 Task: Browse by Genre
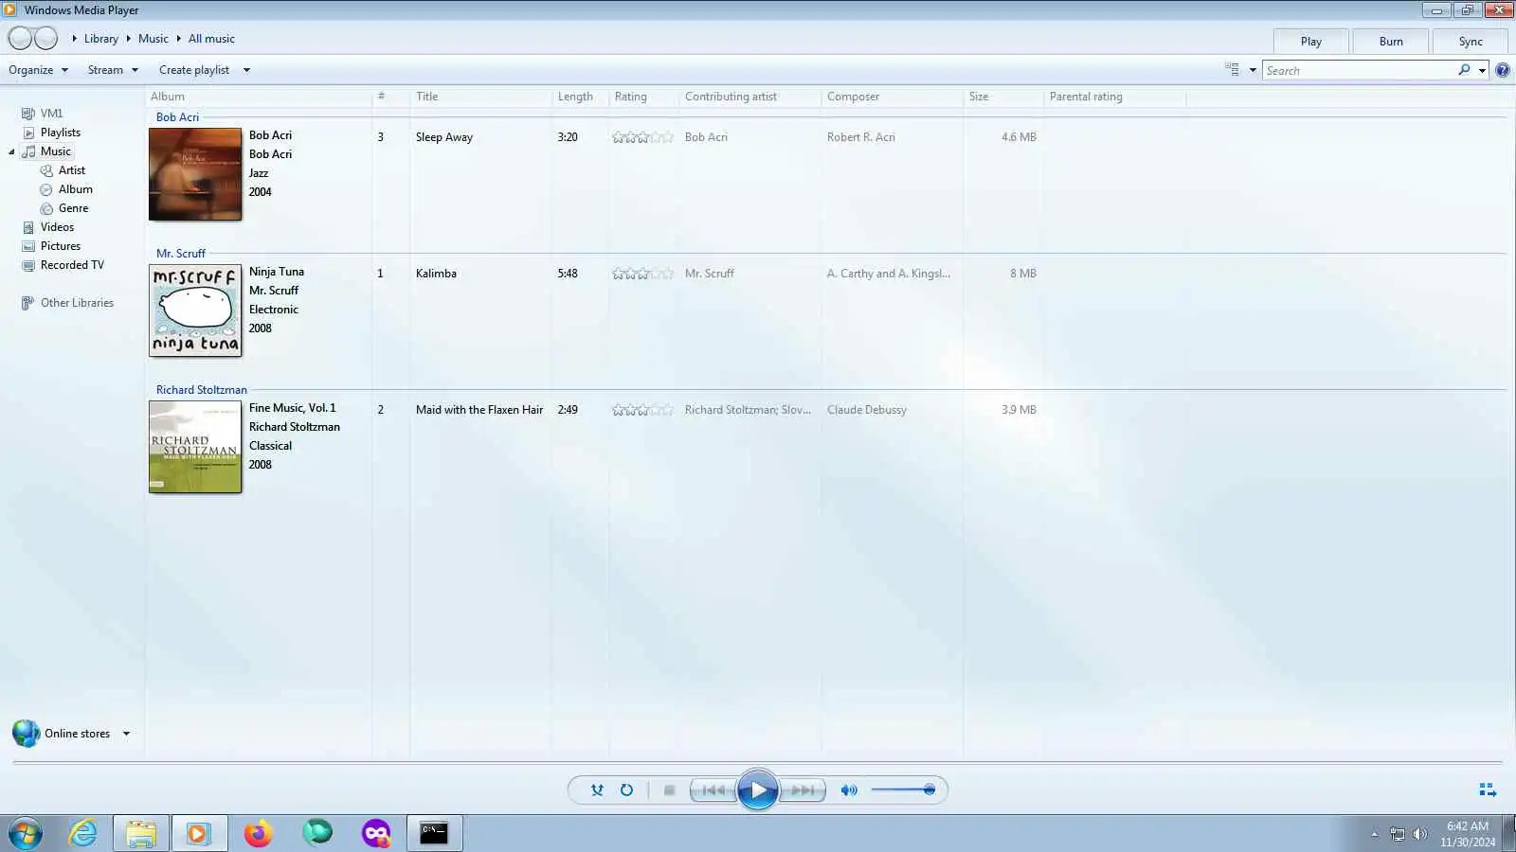(64, 208)
